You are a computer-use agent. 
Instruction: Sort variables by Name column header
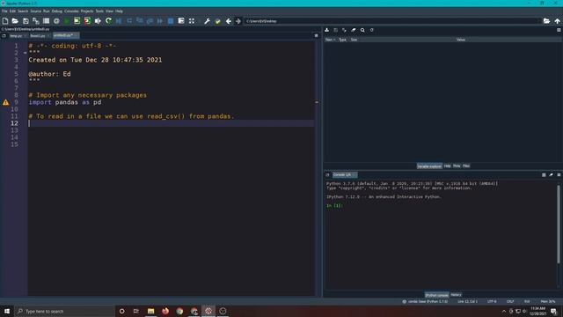(330, 40)
